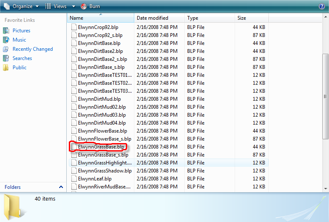Open the Organize menu

(x=21, y=6)
